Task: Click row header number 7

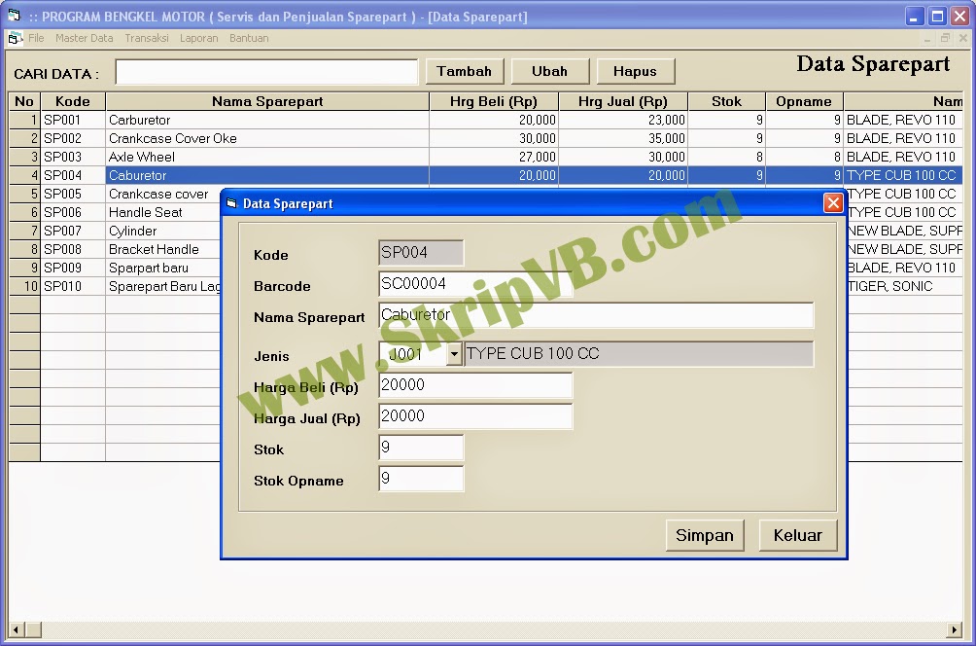Action: click(x=24, y=232)
